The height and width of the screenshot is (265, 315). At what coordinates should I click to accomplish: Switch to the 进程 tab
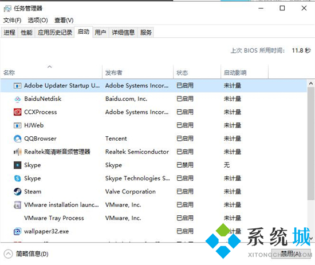click(x=9, y=33)
